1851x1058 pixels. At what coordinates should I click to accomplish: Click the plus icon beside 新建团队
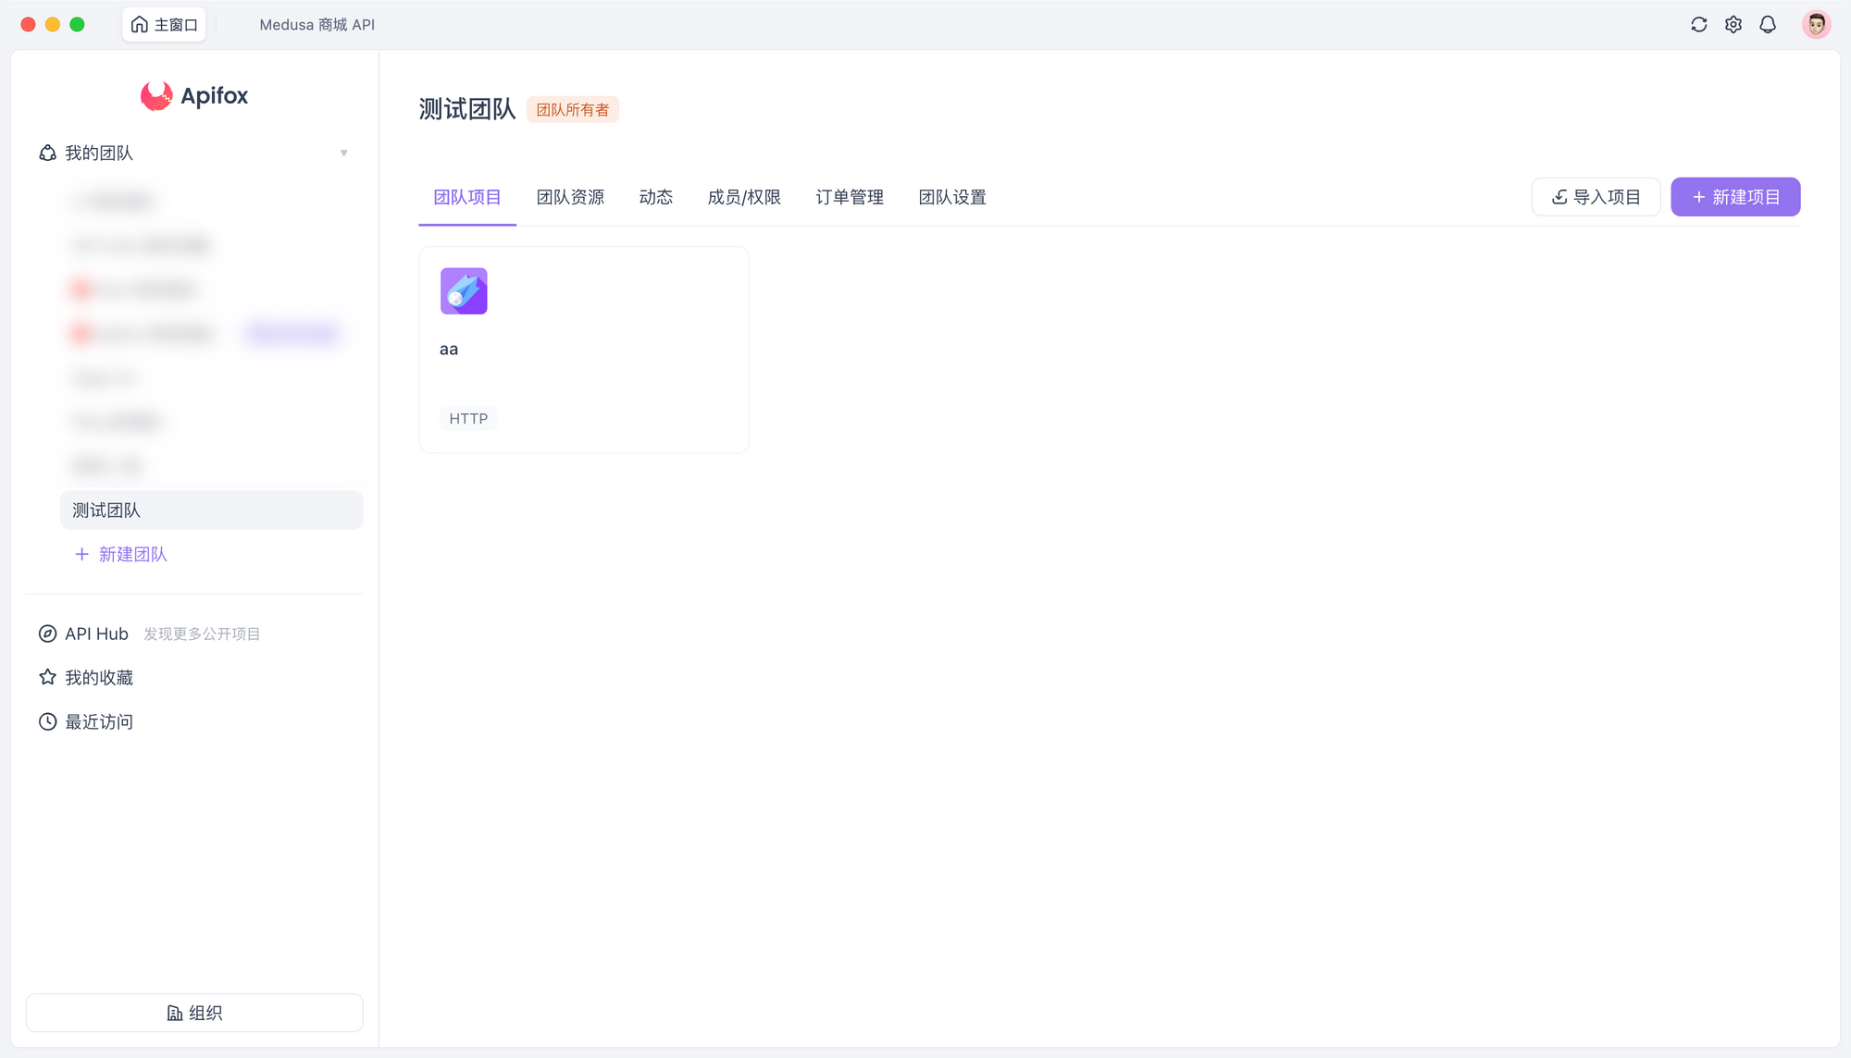[81, 554]
